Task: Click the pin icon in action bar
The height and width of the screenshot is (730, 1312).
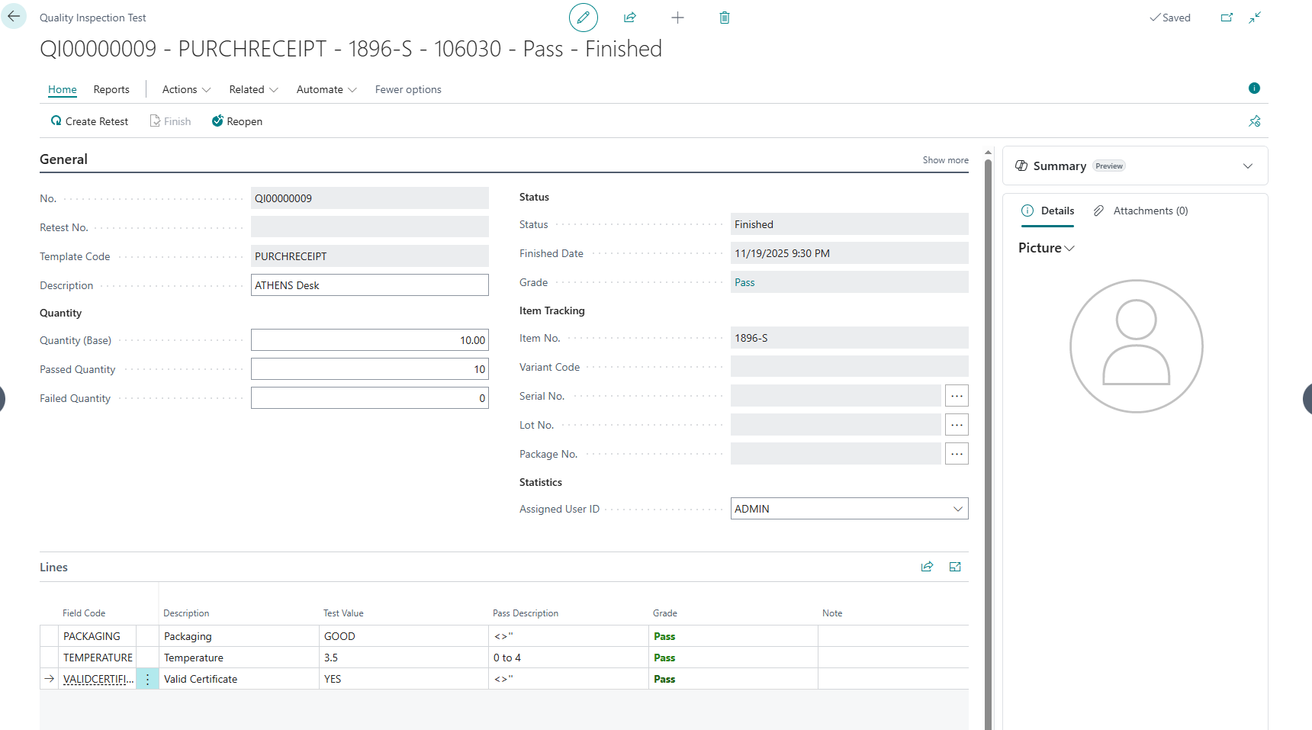Action: pos(1254,121)
